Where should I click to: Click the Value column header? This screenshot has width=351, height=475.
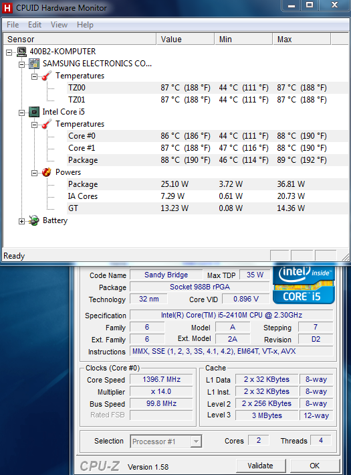click(186, 40)
